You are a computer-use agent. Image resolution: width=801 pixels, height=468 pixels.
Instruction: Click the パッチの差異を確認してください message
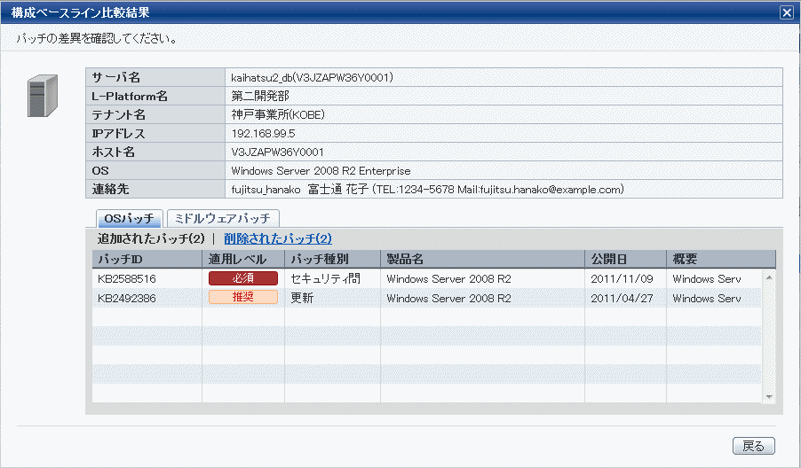(97, 39)
